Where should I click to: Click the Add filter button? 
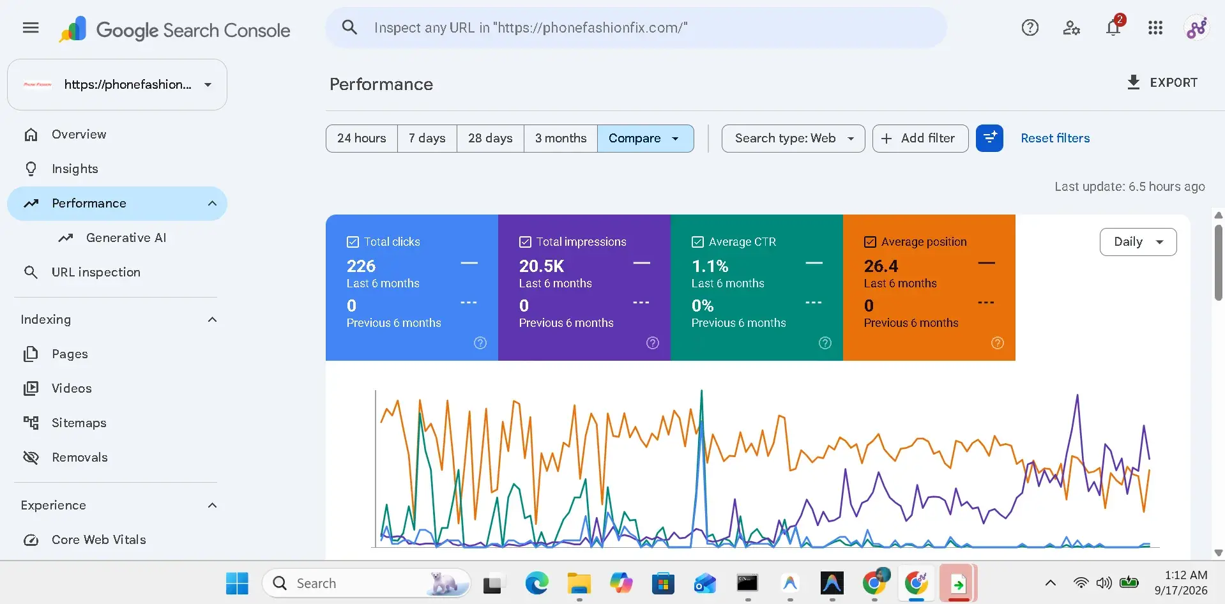coord(920,138)
